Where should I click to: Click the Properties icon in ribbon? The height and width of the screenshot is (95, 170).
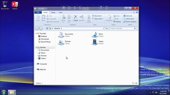tap(109, 17)
